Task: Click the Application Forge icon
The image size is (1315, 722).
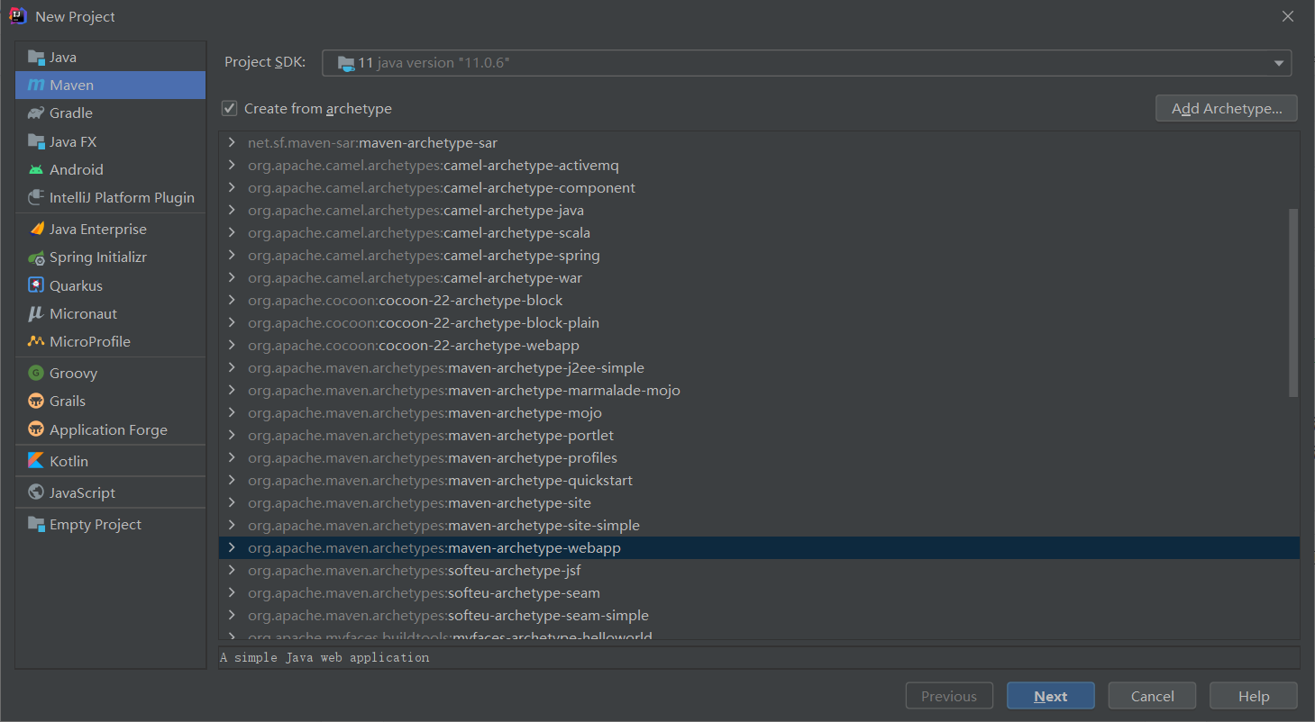Action: 36,429
